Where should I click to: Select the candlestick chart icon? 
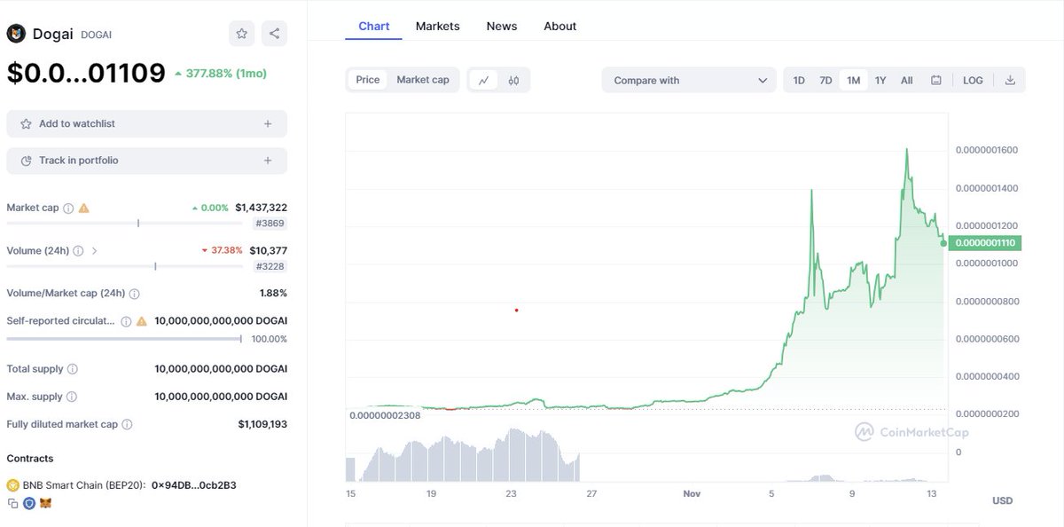(x=513, y=80)
